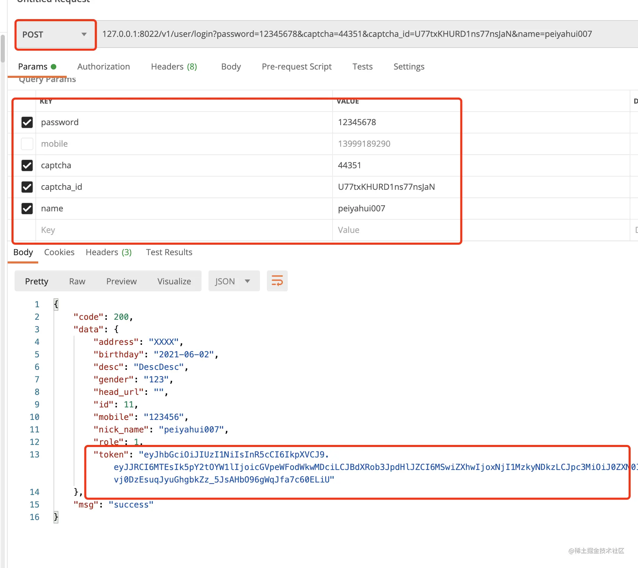
Task: Click the left sidebar scrollbar
Action: point(3,48)
